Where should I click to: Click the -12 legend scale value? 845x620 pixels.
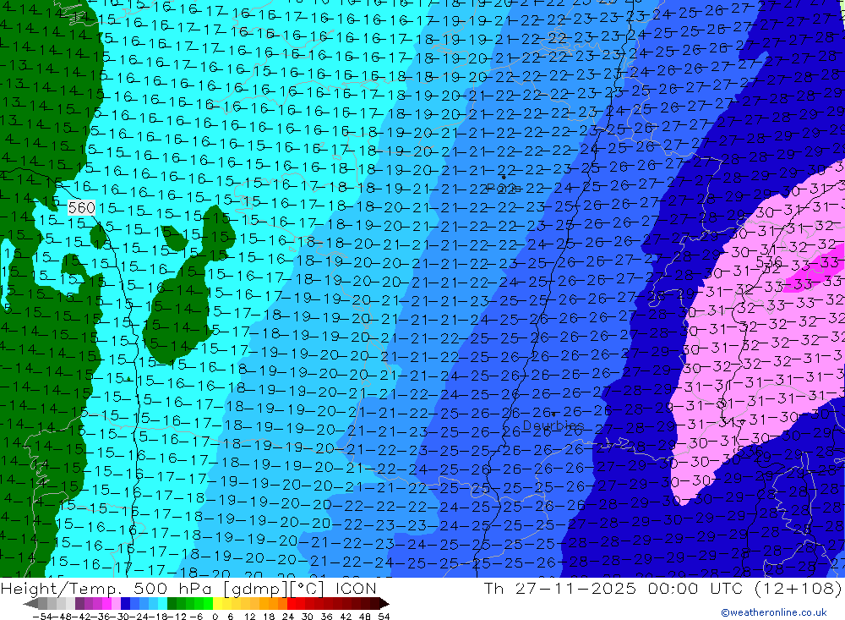pos(177,617)
